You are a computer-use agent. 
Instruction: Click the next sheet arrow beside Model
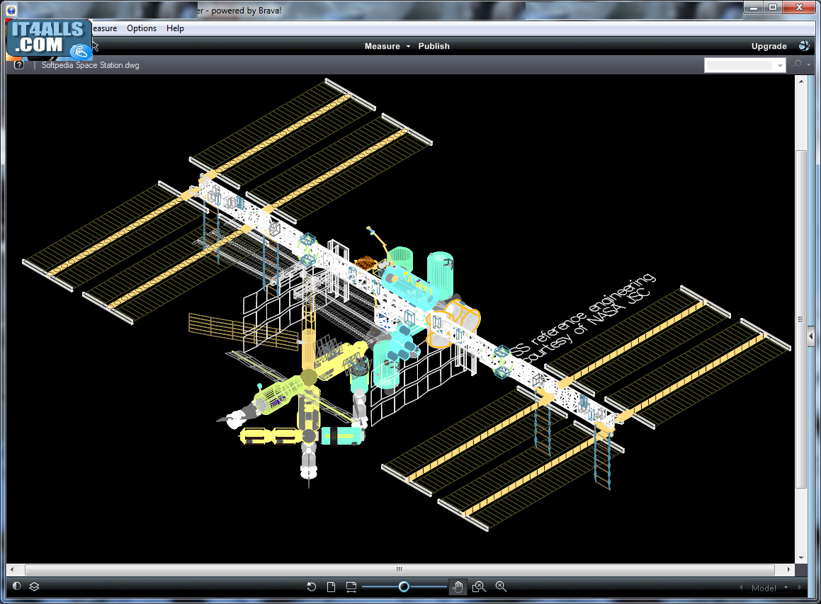click(799, 587)
